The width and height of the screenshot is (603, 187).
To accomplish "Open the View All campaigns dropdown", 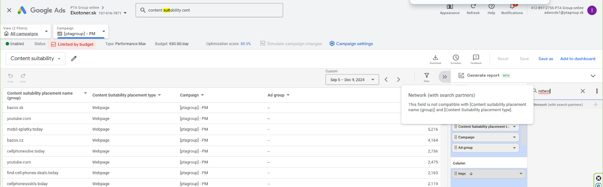I will pyautogui.click(x=26, y=31).
